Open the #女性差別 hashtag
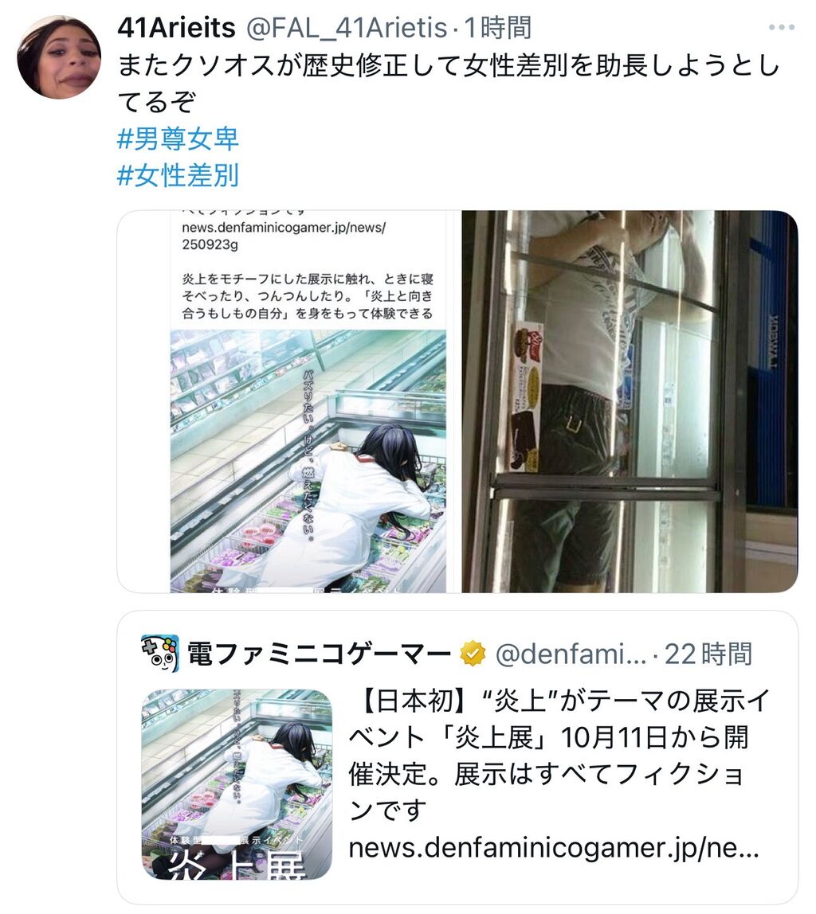This screenshot has width=816, height=914. coord(178,175)
